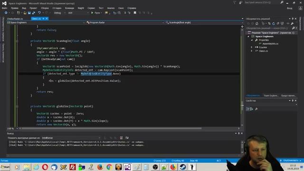Image resolution: width=304 pixels, height=171 pixels.
Task: Click the Пуск start button
Action: [x=96, y=13]
